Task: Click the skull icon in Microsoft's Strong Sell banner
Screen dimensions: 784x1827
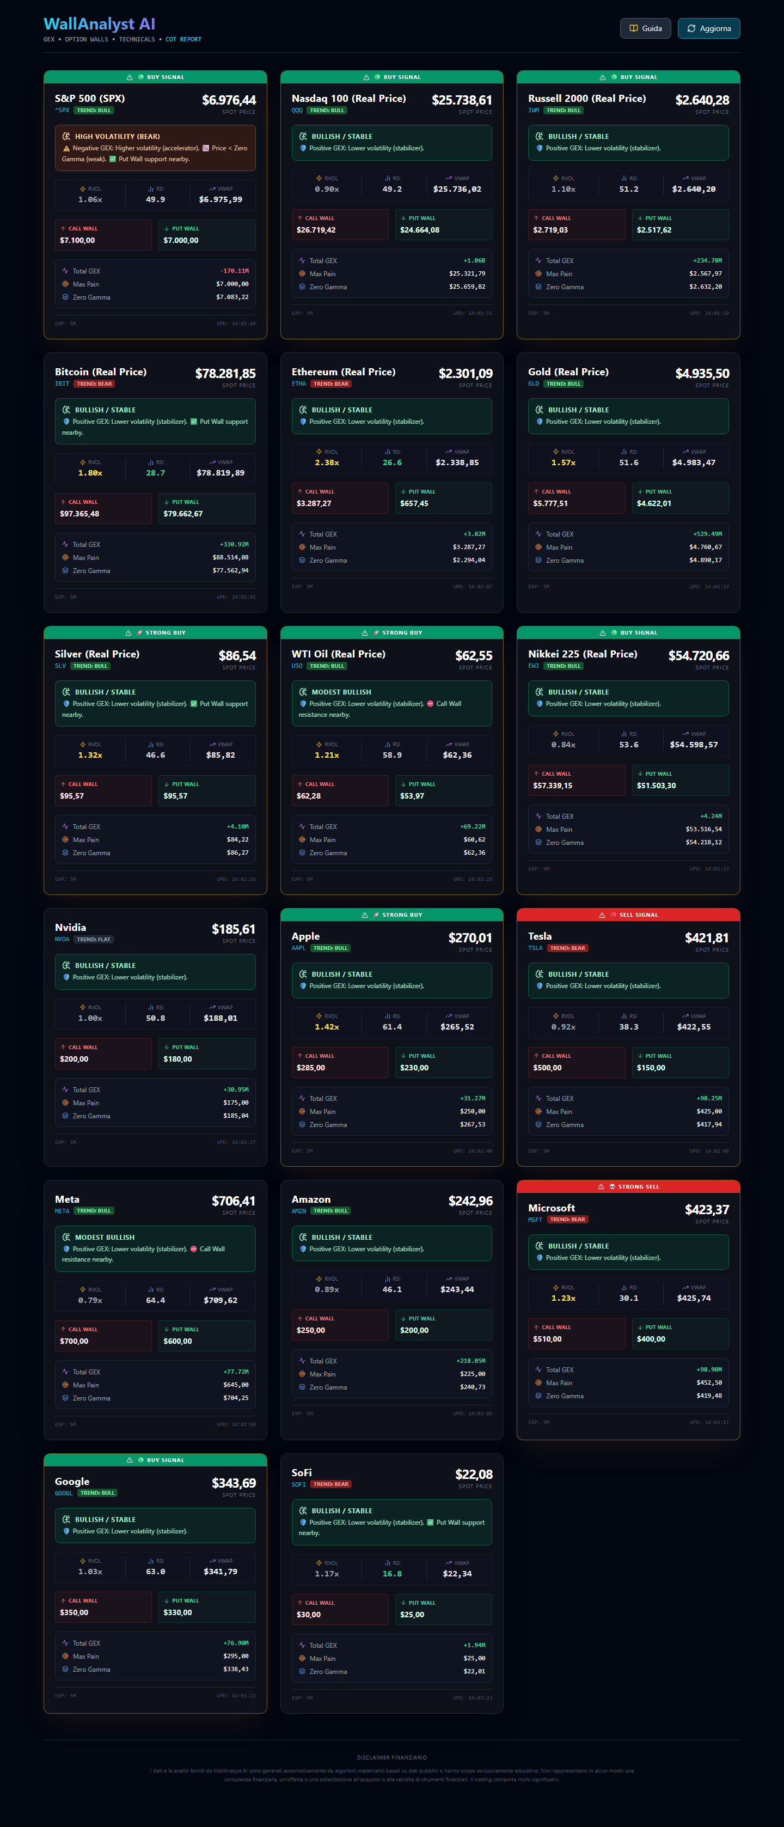Action: 612,1186
